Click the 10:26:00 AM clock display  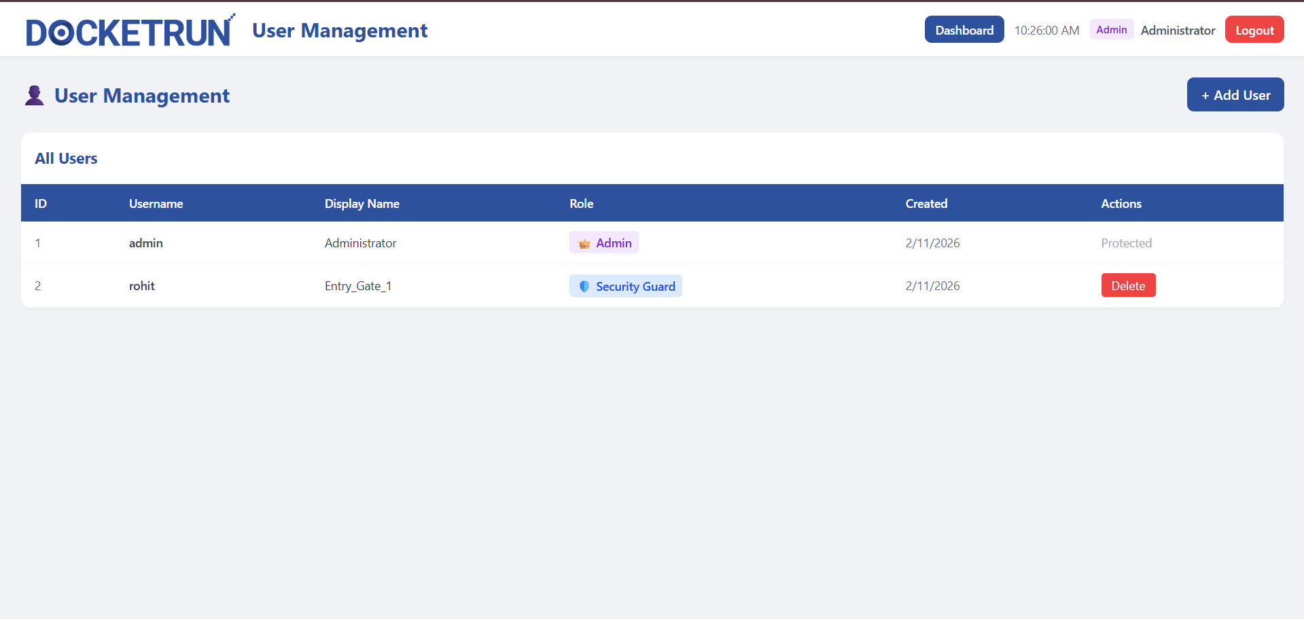(x=1046, y=31)
